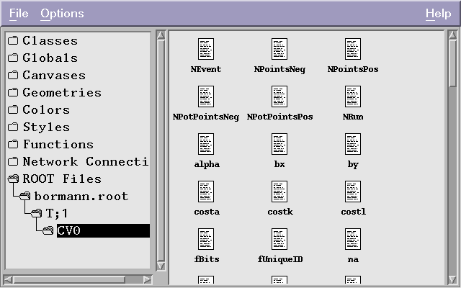The image size is (461, 288).
Task: Select the alpha variable icon
Action: 206,144
